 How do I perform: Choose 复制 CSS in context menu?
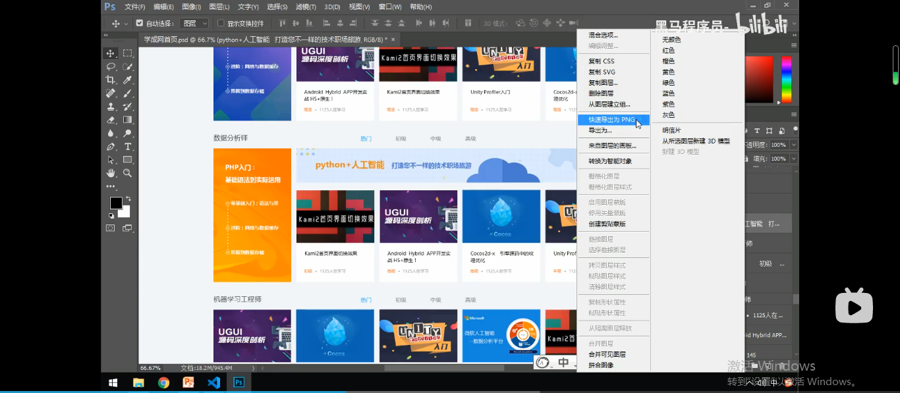tap(613, 61)
